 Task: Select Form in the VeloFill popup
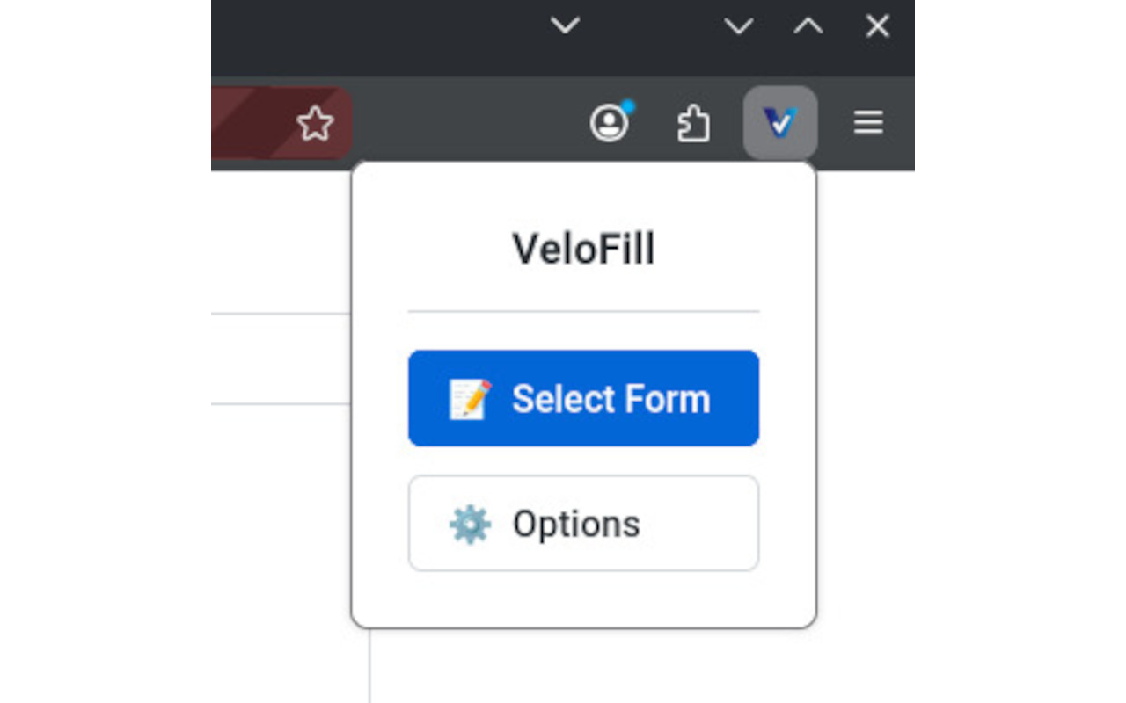pos(583,398)
